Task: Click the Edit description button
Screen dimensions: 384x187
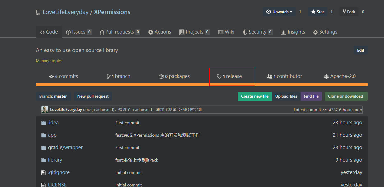Action: [361, 50]
